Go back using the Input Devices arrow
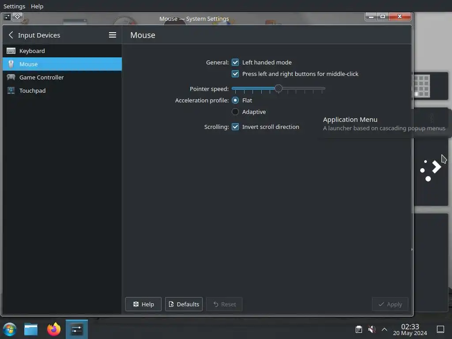This screenshot has height=339, width=452. coord(11,35)
